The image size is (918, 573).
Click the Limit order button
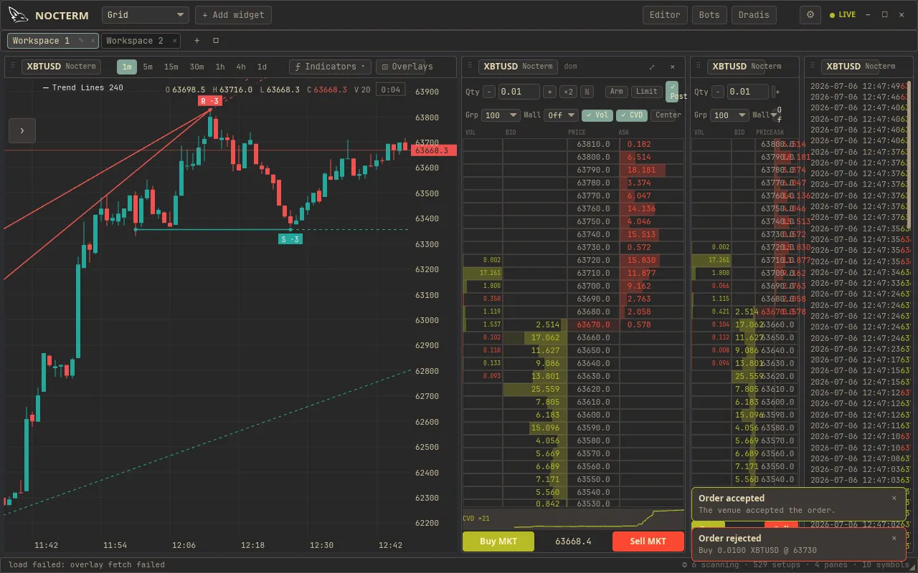coord(647,92)
